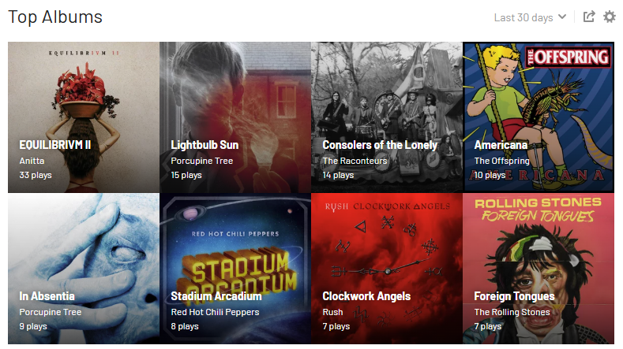Open the Porcupine Tree link under Lightbulb Sun
623x349 pixels.
pos(202,161)
